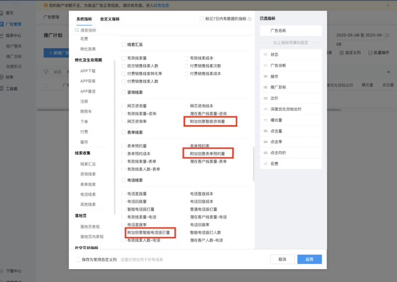Image resolution: width=397 pixels, height=282 pixels.
Task: Toggle the 批量操作 checkbox in background toolbar
Action: coord(370,53)
